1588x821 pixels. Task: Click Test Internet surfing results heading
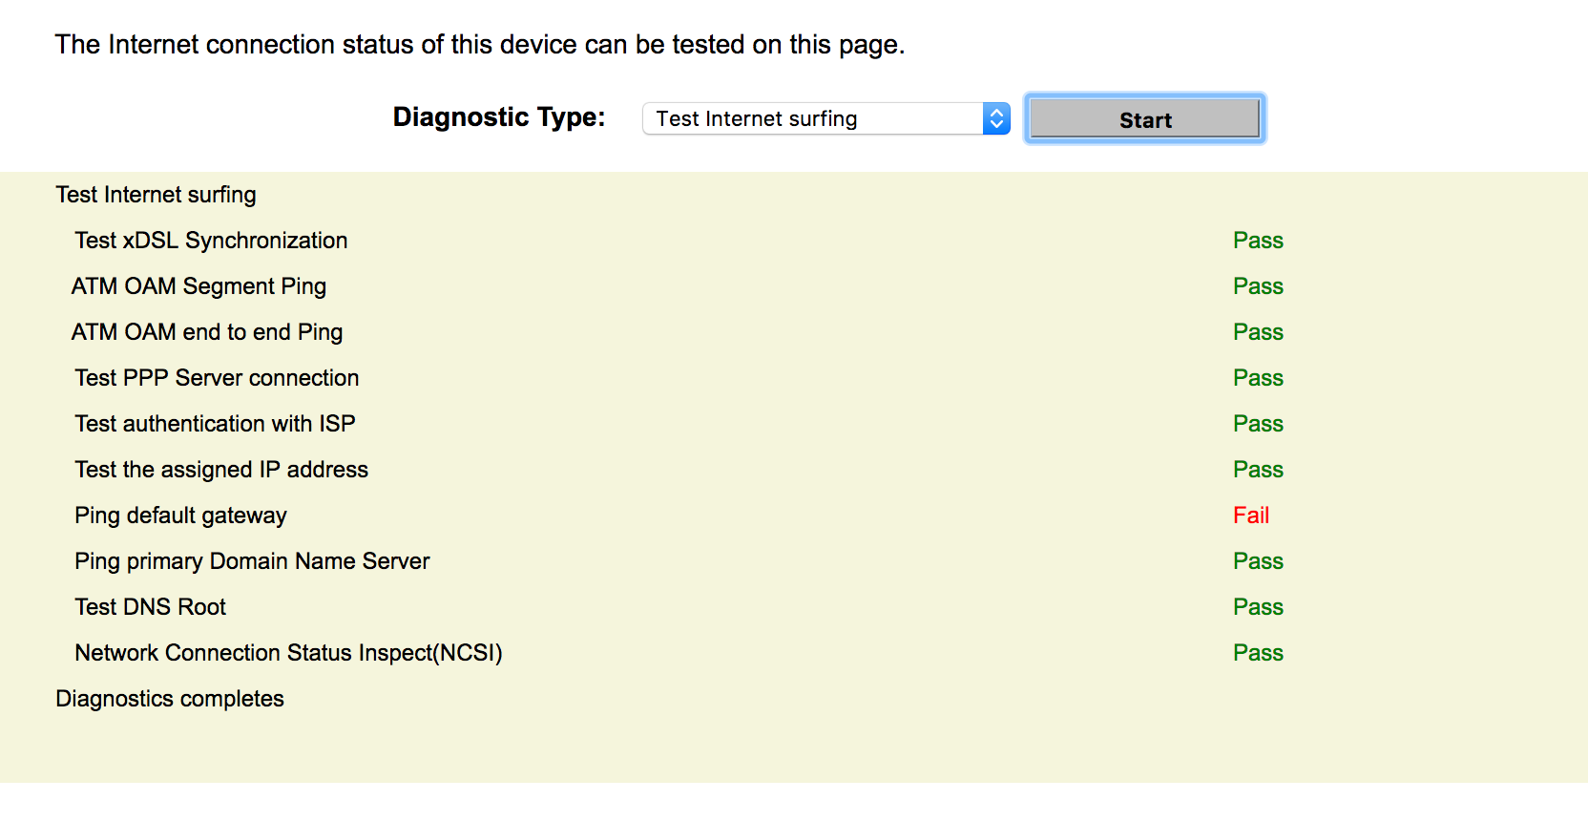pyautogui.click(x=156, y=195)
